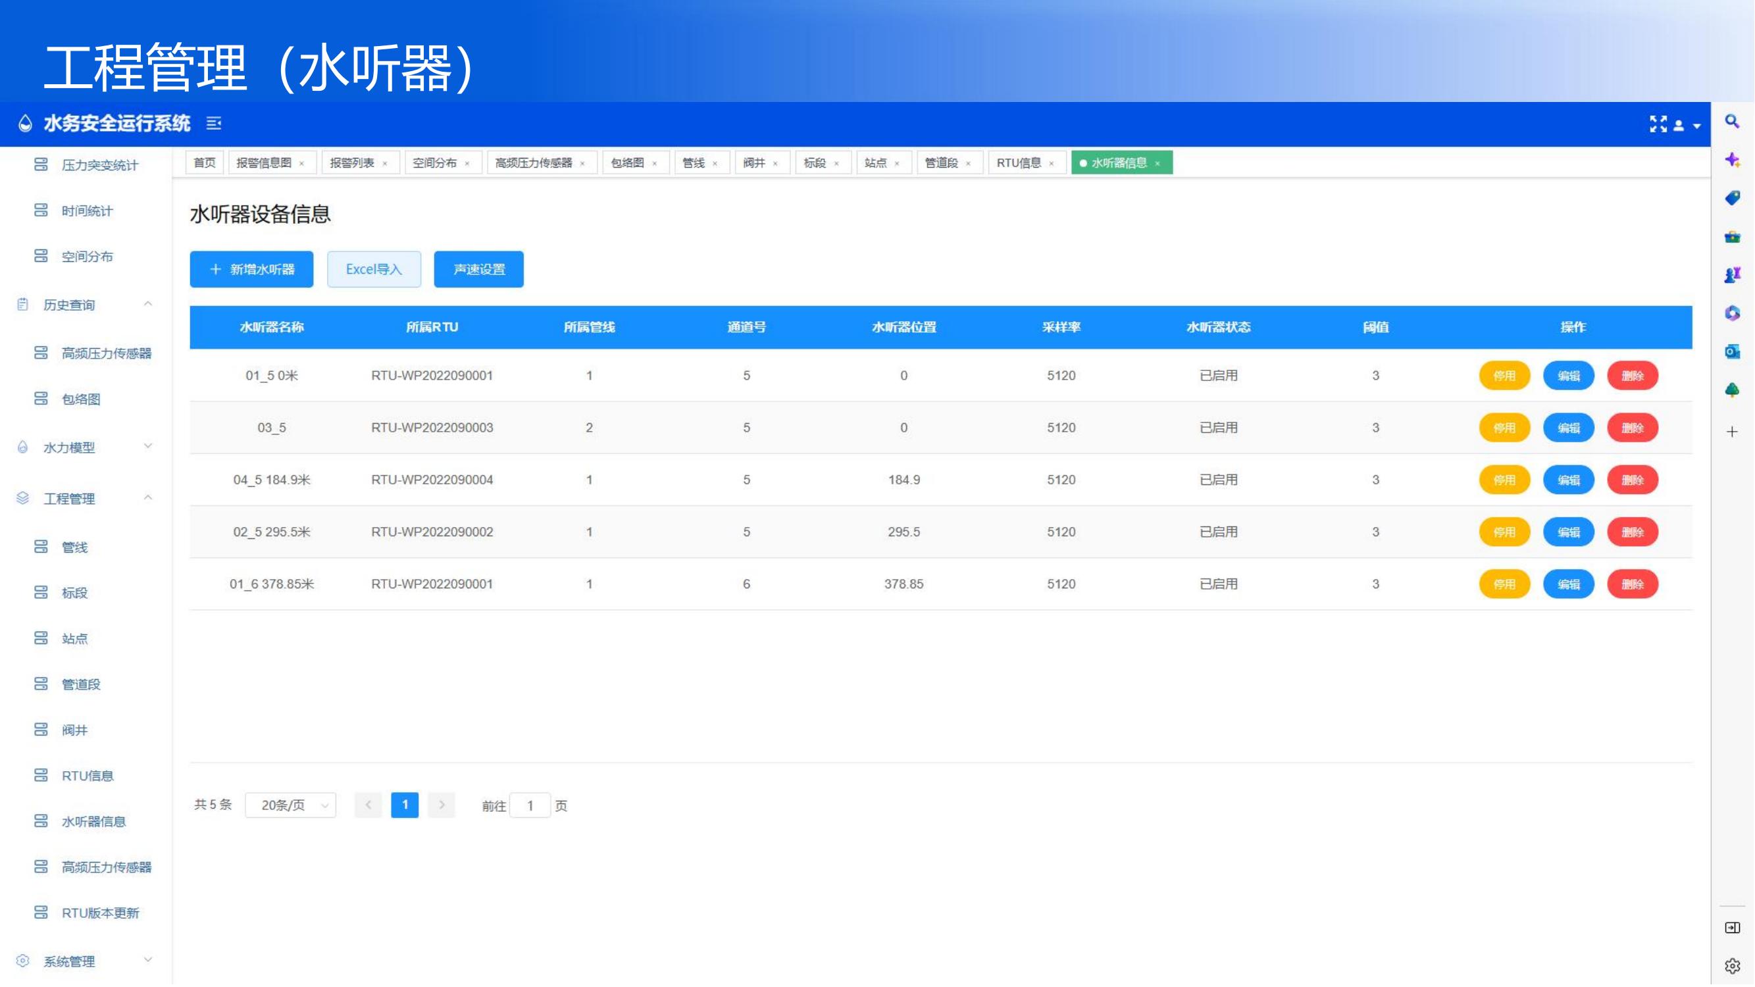
Task: Disable hydrophone 01_6 378.85米 using 停用
Action: tap(1504, 584)
